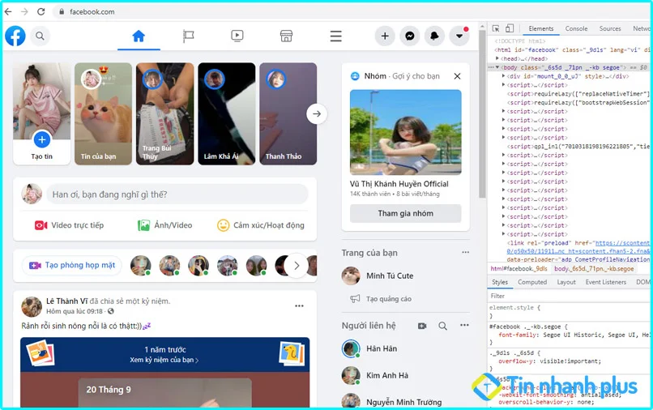The width and height of the screenshot is (653, 410).
Task: Click Tạo quảng cáo
Action: 381,299
